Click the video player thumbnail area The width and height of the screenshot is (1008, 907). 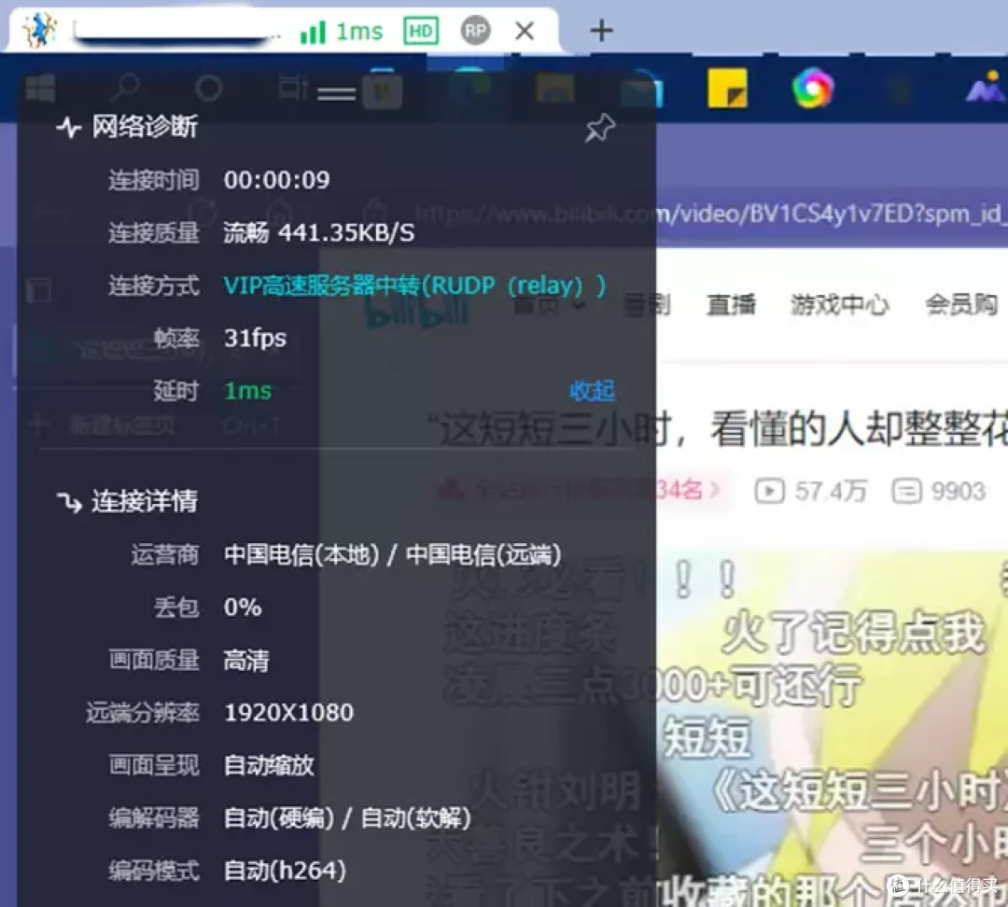tap(830, 726)
